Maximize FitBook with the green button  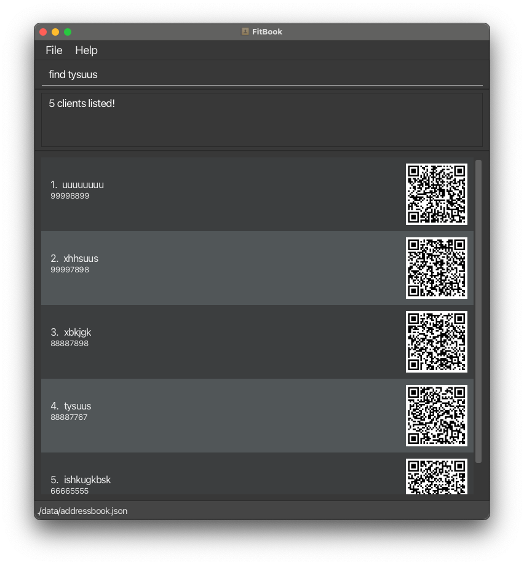coord(68,32)
